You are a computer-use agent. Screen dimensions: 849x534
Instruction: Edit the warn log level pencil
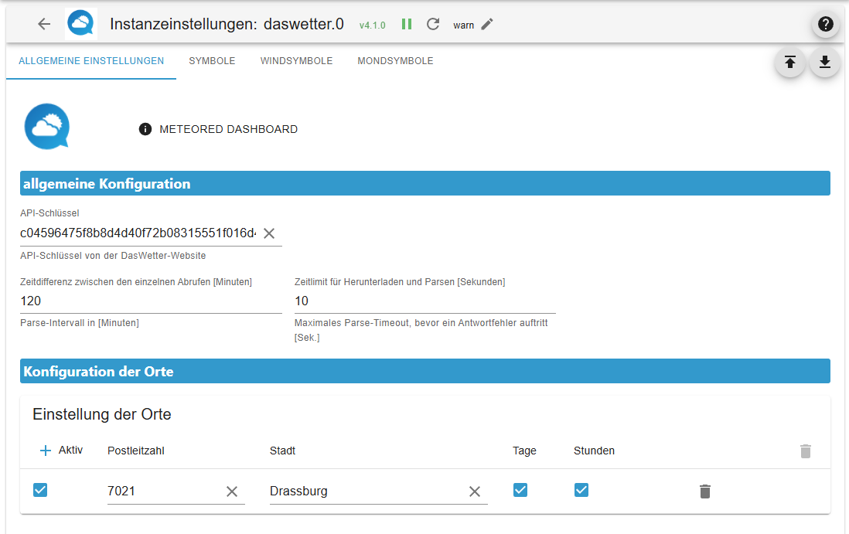[487, 25]
